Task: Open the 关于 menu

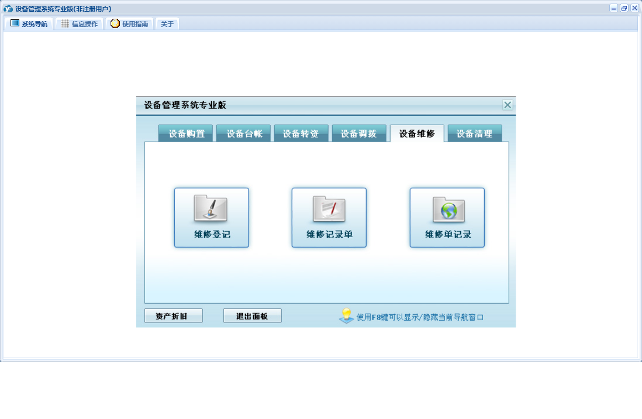Action: [x=167, y=24]
